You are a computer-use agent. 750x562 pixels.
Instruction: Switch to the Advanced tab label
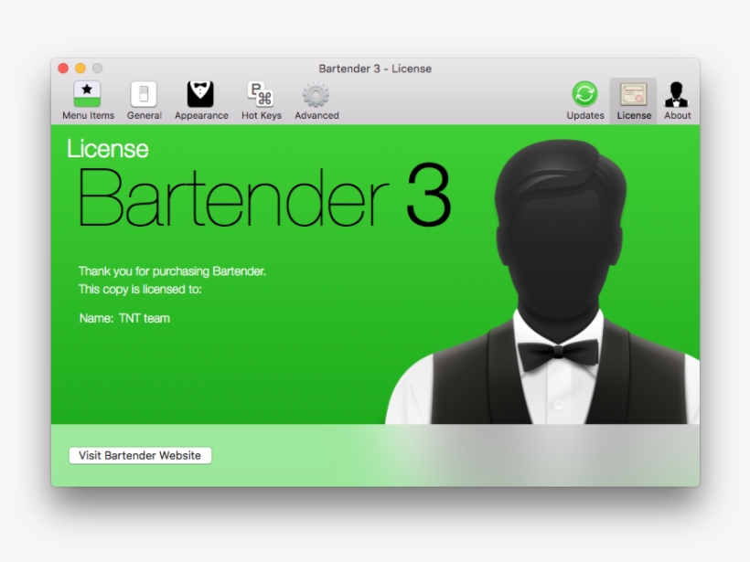(x=316, y=115)
